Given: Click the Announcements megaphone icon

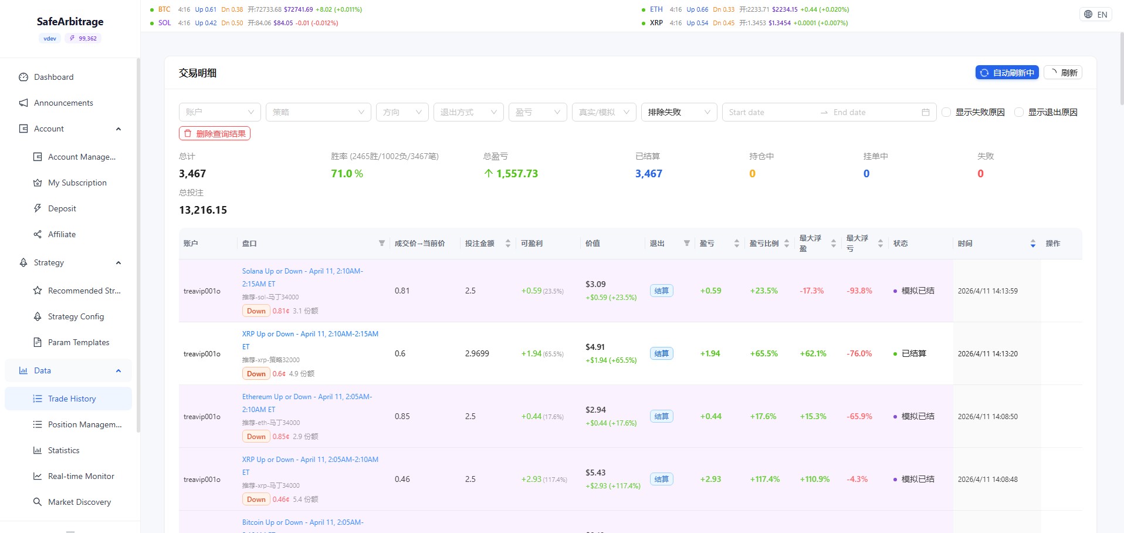Looking at the screenshot, I should [x=23, y=103].
